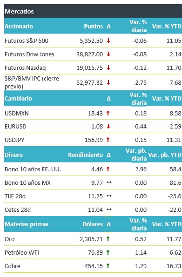This screenshot has width=182, height=277.
Task: Click the red down arrow for Futuros S&P 500
Action: pyautogui.click(x=108, y=41)
